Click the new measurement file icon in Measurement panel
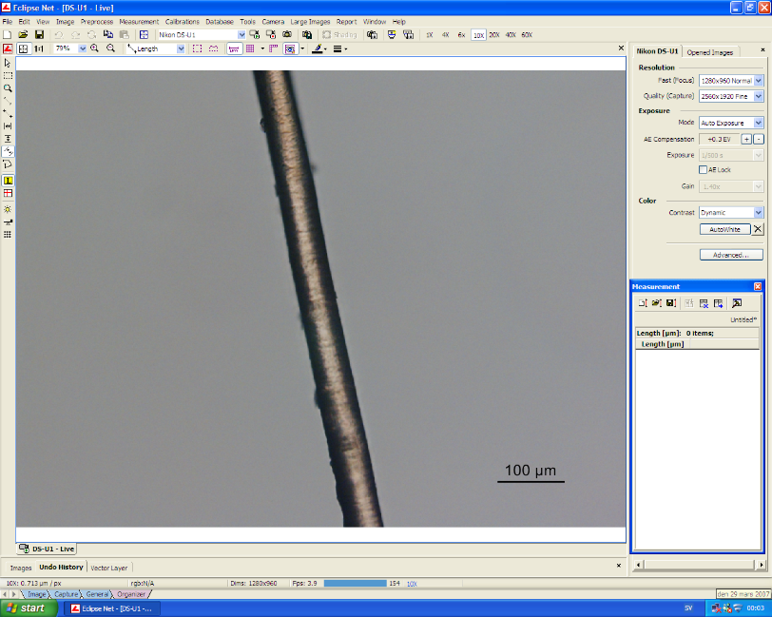 tap(643, 303)
